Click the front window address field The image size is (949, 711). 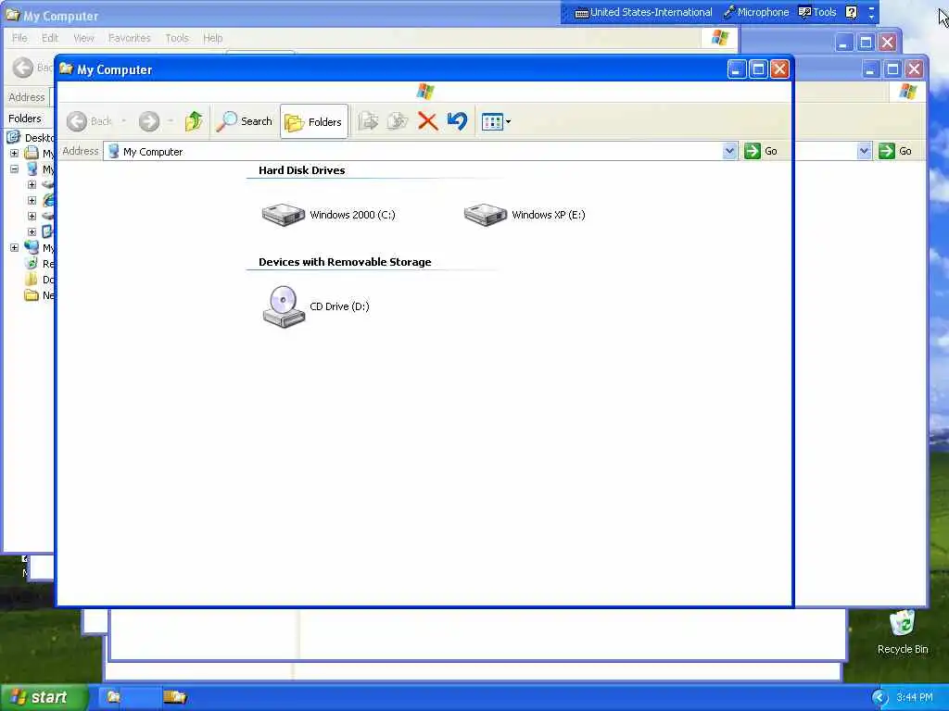coord(420,151)
